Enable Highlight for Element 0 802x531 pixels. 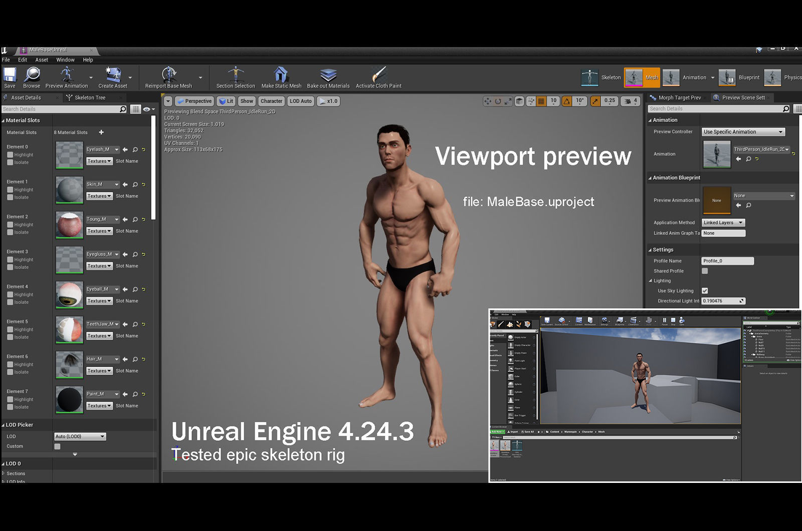tap(10, 155)
